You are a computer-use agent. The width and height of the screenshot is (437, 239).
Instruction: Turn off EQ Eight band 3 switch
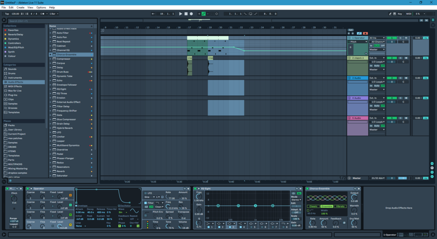pos(230,227)
